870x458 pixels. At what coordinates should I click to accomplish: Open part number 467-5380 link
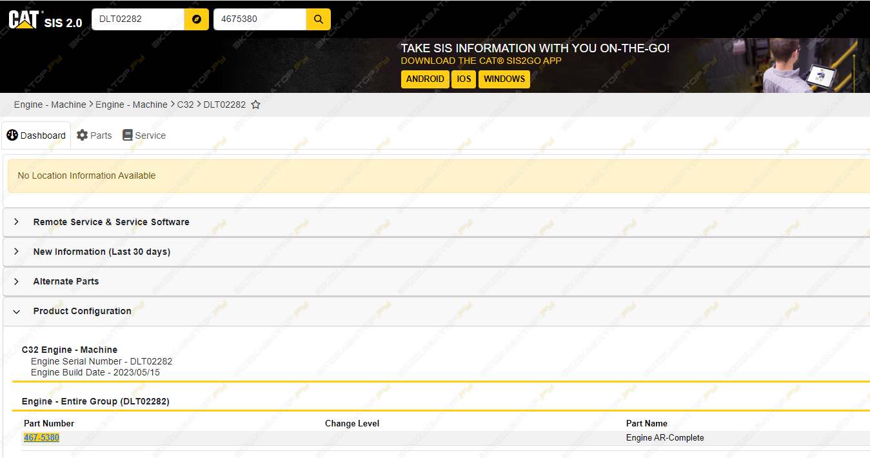point(41,438)
